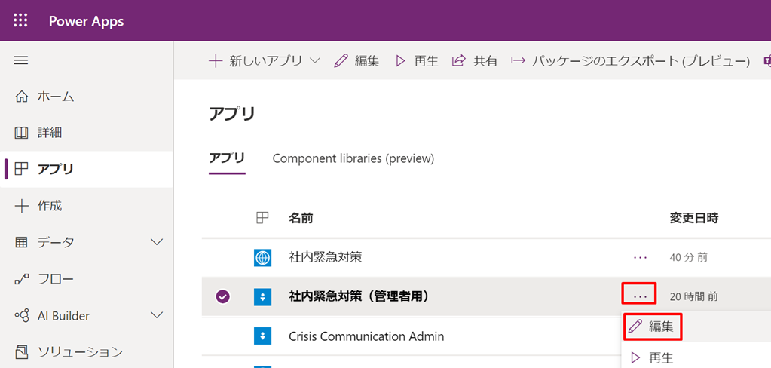Screen dimensions: 771x368
Task: Click 編集 in the top command bar
Action: coord(357,61)
